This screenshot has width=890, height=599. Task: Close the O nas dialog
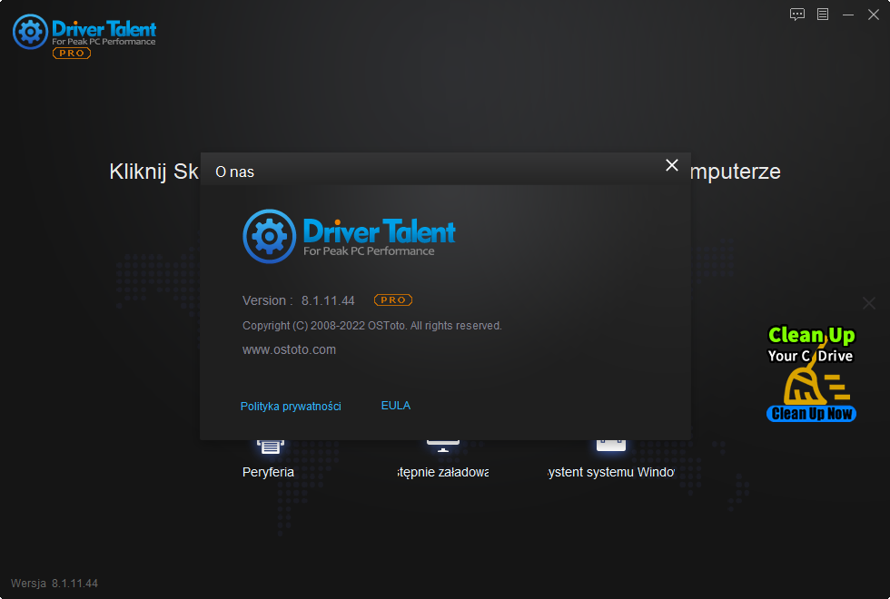tap(672, 165)
